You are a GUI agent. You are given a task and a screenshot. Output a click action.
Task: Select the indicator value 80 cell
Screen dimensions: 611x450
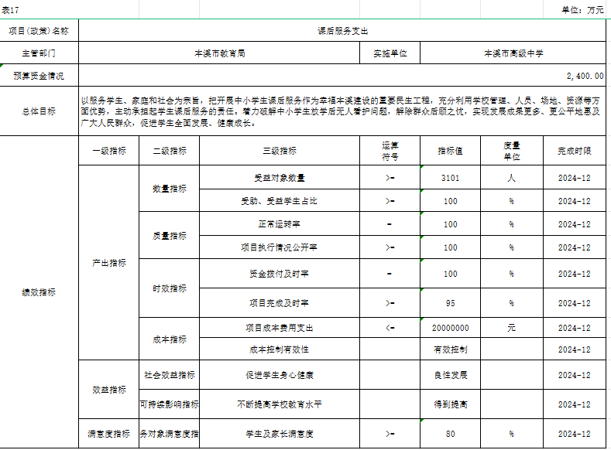(x=451, y=434)
